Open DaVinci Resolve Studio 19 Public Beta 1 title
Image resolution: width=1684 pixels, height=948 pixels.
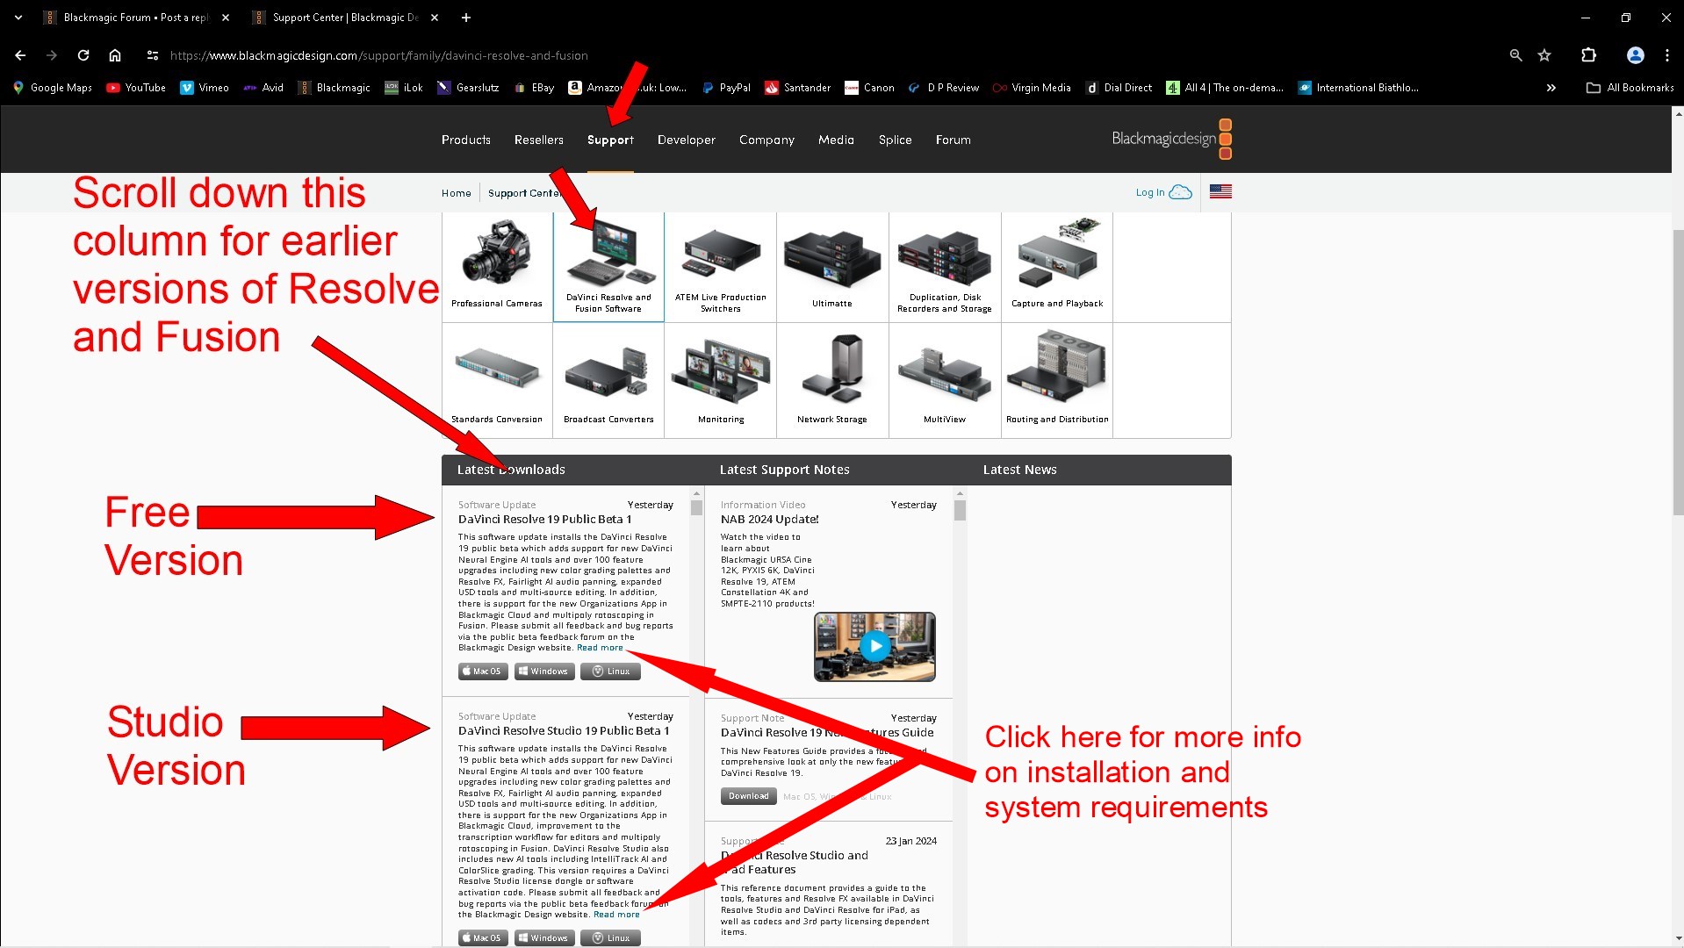pos(564,731)
